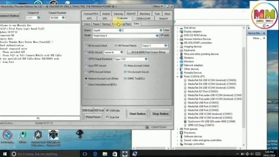Open the Menu dropdown in title bar
This screenshot has height=157, width=279.
pos(158,7)
